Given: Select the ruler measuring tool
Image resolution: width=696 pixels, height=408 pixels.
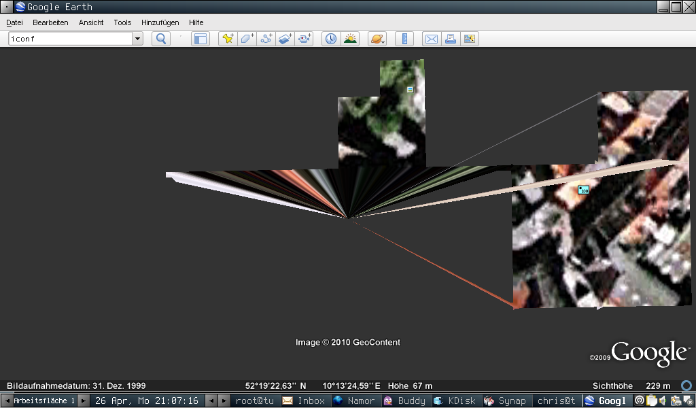Looking at the screenshot, I should [404, 39].
